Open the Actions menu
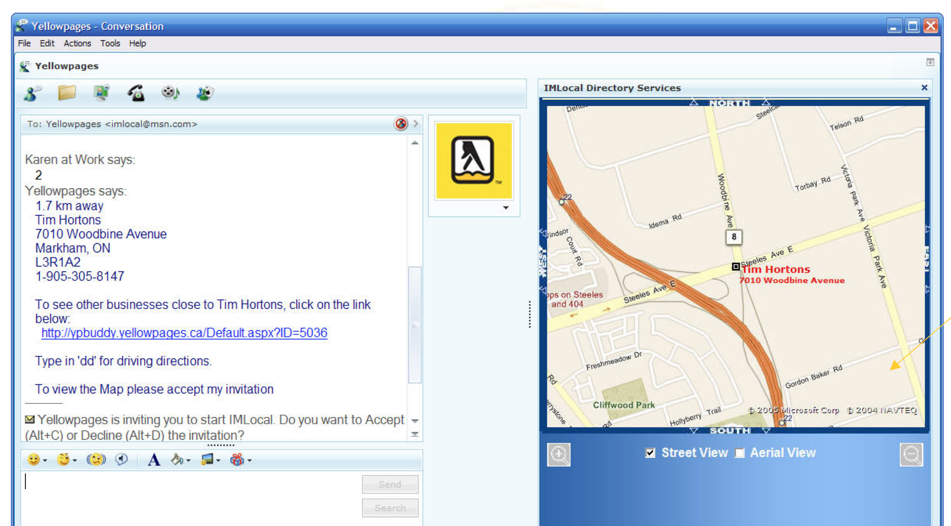This screenshot has height=526, width=951. click(x=77, y=44)
